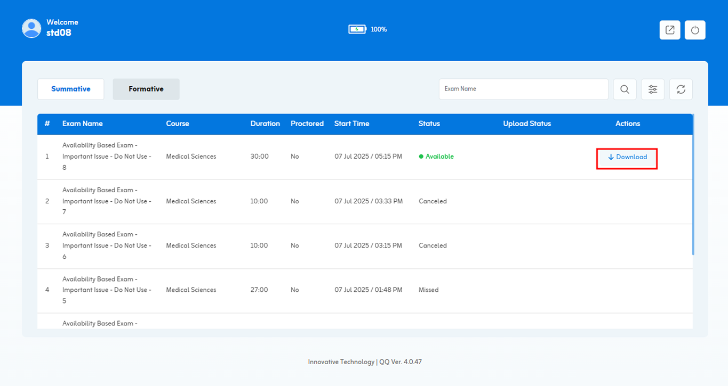This screenshot has width=728, height=386.
Task: Select exam name ending in 6
Action: pyautogui.click(x=107, y=245)
